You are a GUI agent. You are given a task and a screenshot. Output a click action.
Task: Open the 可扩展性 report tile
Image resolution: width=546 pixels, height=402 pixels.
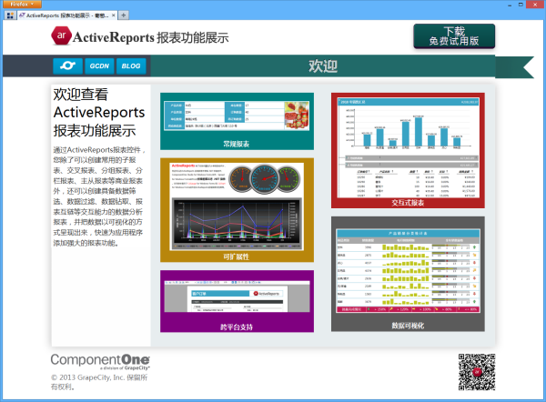coord(237,210)
